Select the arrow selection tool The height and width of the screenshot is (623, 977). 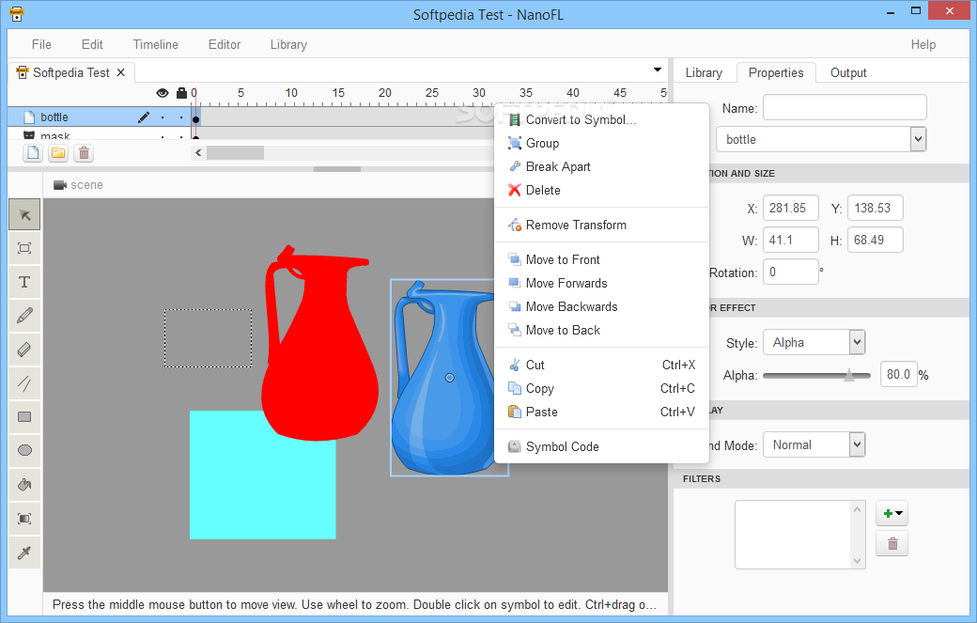tap(24, 215)
